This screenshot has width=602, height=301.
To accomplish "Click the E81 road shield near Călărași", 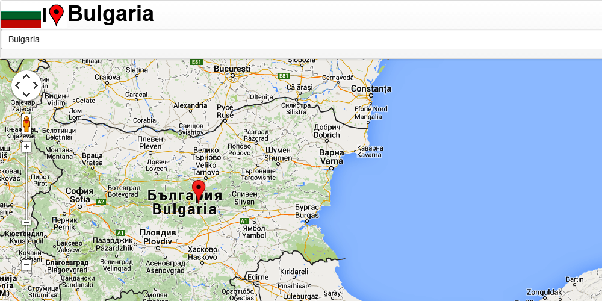I will coord(284,76).
